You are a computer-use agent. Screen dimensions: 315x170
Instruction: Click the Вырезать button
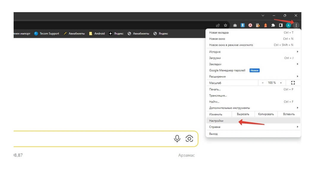click(243, 114)
